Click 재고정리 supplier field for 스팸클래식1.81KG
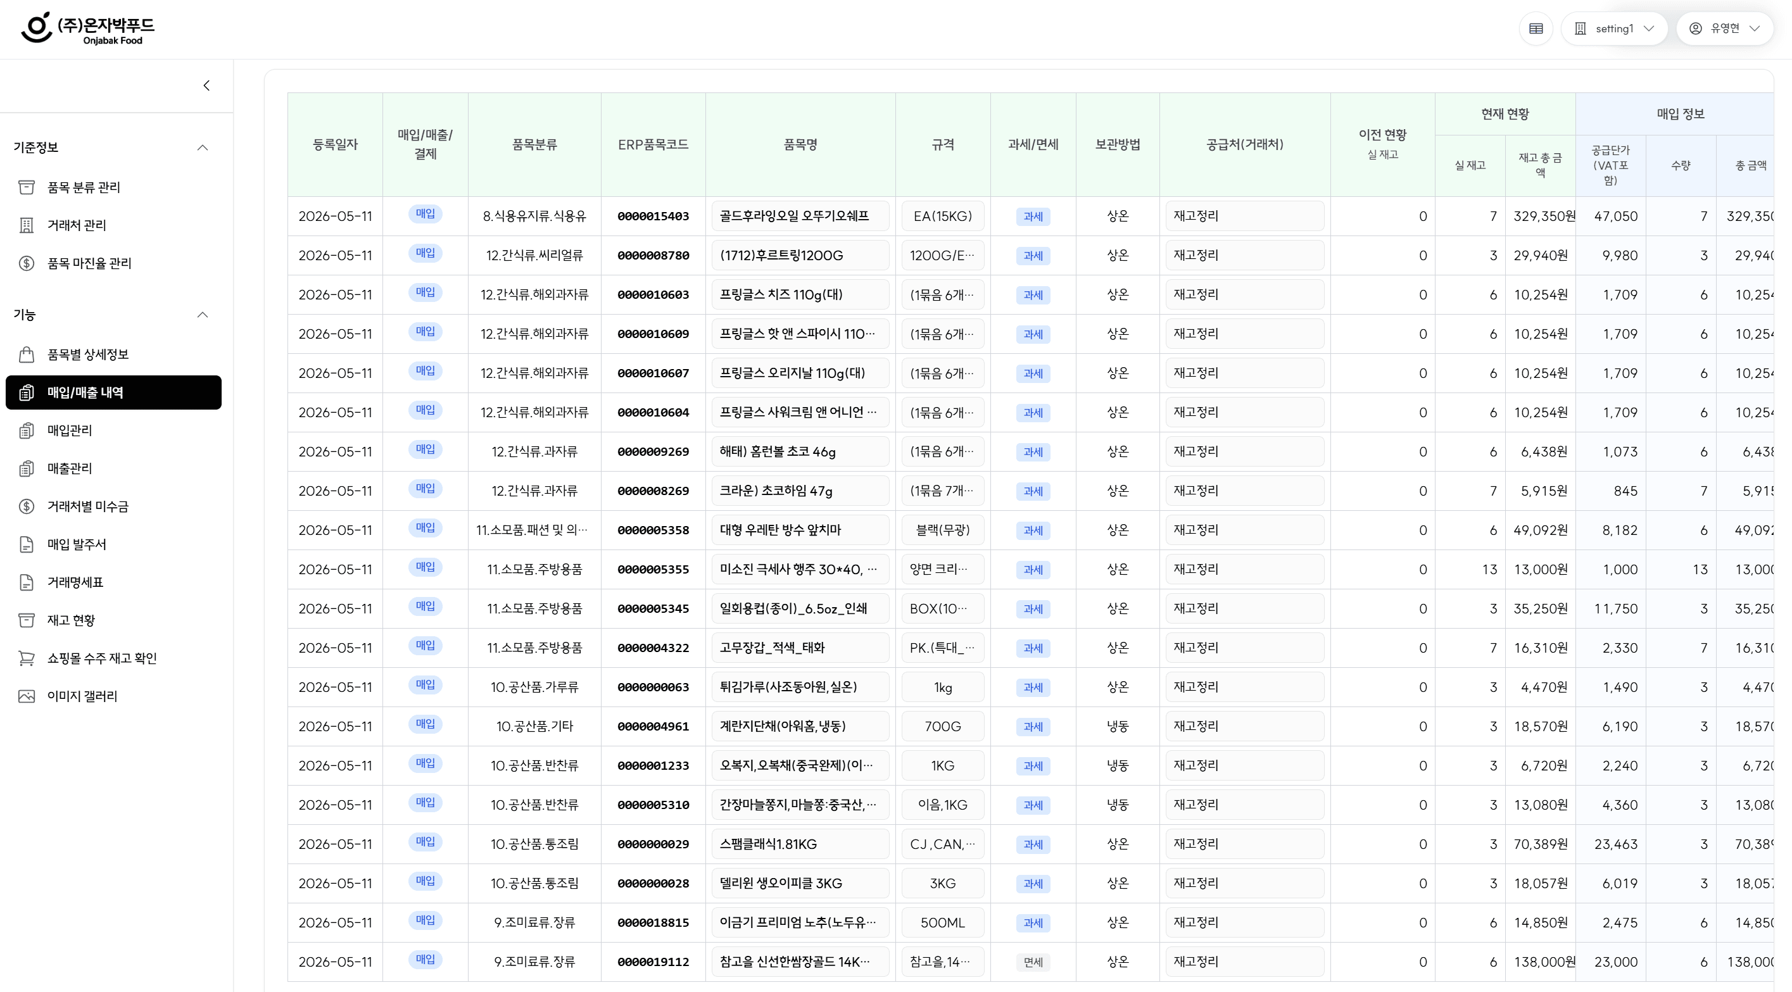Viewport: 1792px width, 992px height. (1244, 844)
